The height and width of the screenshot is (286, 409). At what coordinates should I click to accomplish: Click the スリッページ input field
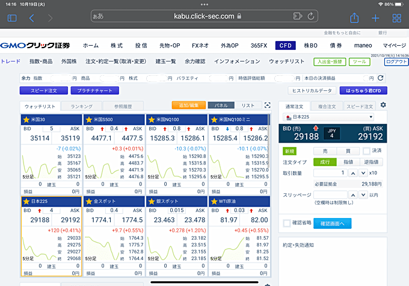330,195
